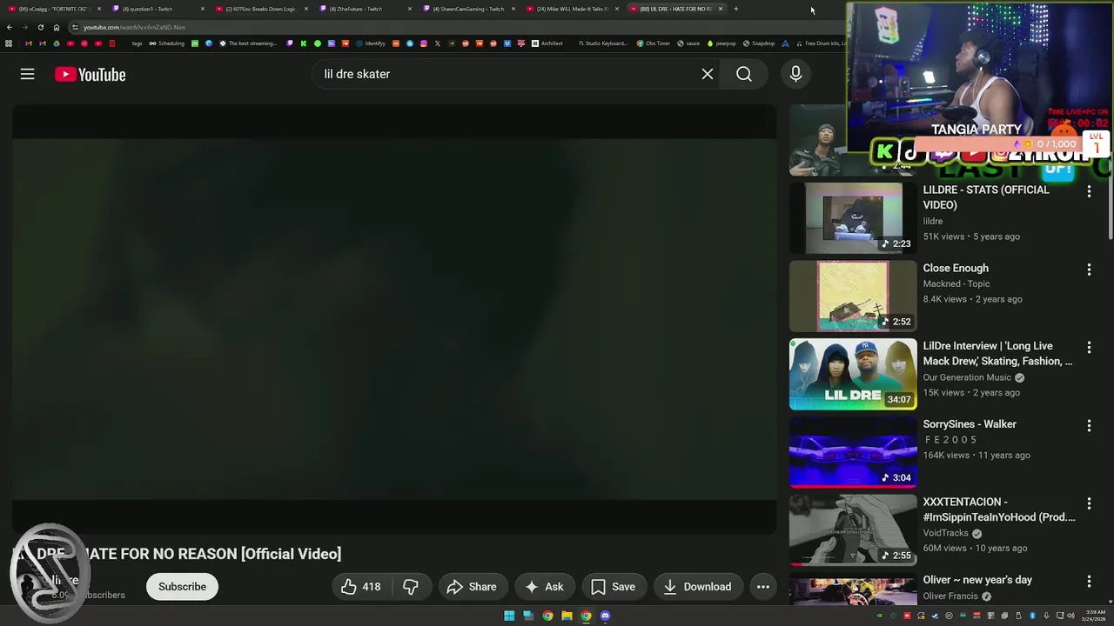Open the Obs Timer bookmark
Screen dimensions: 1114x626
(654, 43)
